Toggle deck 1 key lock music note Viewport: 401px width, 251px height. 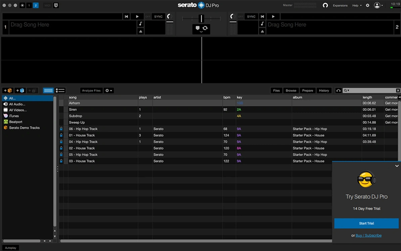[140, 24]
